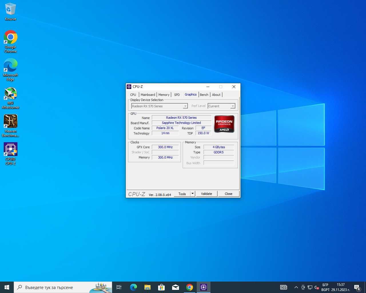The width and height of the screenshot is (366, 293).
Task: Switch to the SPD tab
Action: tap(177, 95)
